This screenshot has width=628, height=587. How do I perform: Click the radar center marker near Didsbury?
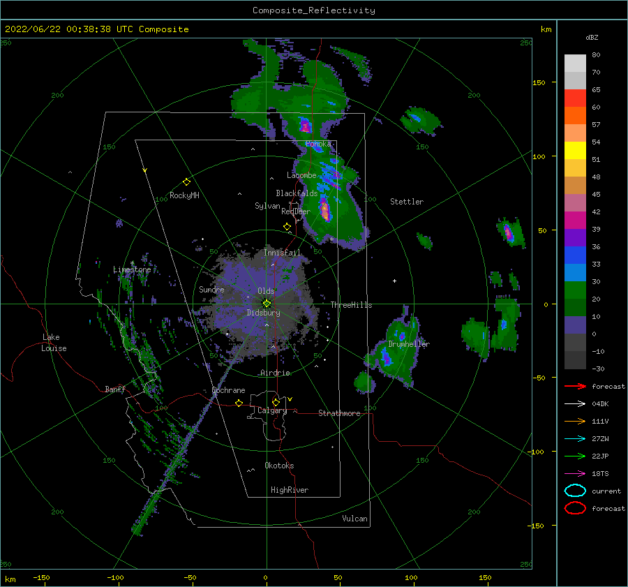tap(267, 304)
